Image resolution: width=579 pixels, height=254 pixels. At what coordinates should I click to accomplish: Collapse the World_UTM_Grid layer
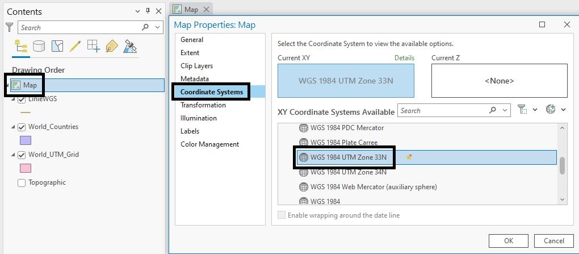[13, 155]
